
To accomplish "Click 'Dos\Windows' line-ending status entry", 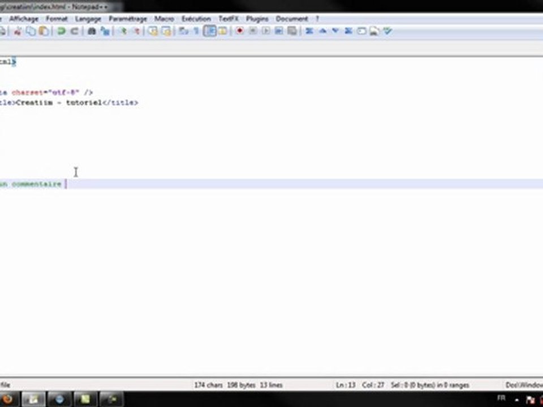I will 524,385.
